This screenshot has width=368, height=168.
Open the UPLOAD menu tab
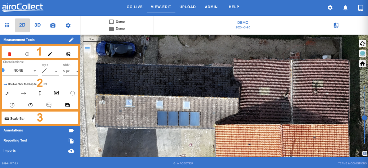(x=187, y=7)
